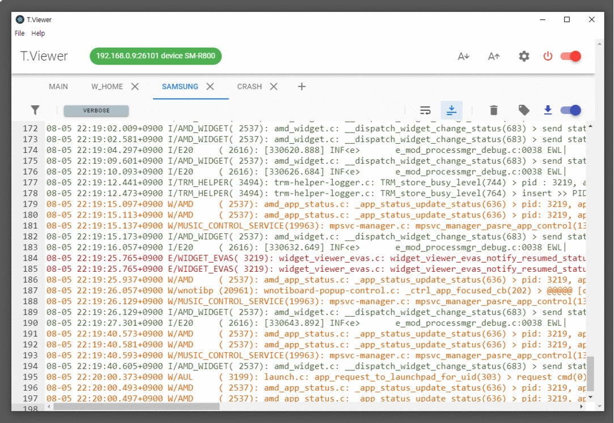Toggle auto-scroll to bottom icon
Screen dimensions: 614x423
[451, 110]
